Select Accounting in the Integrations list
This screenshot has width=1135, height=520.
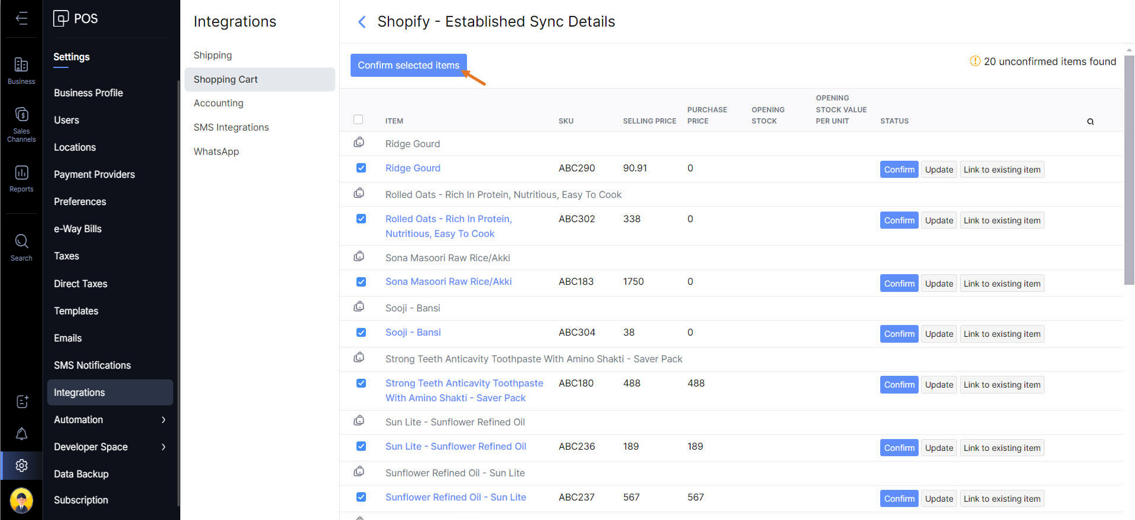pyautogui.click(x=218, y=103)
